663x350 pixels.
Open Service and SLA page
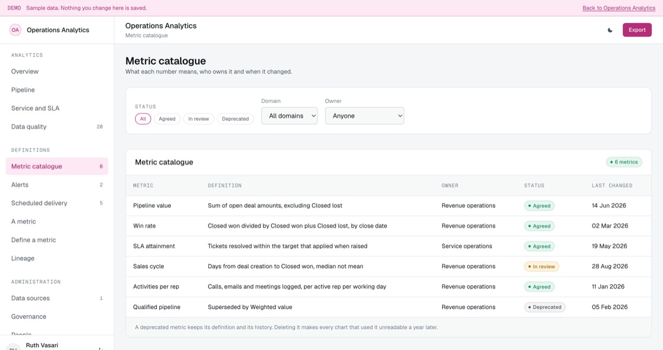tap(57, 108)
